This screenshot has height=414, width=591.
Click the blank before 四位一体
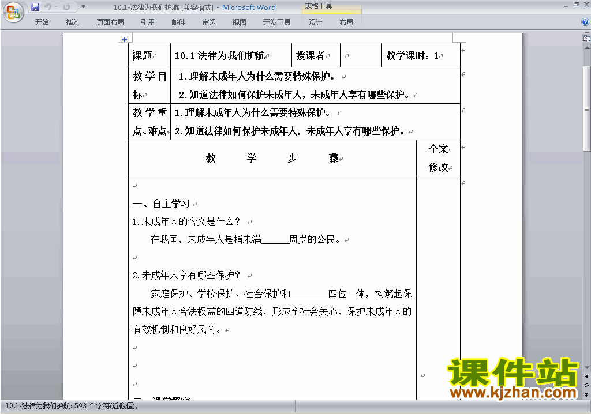click(309, 294)
